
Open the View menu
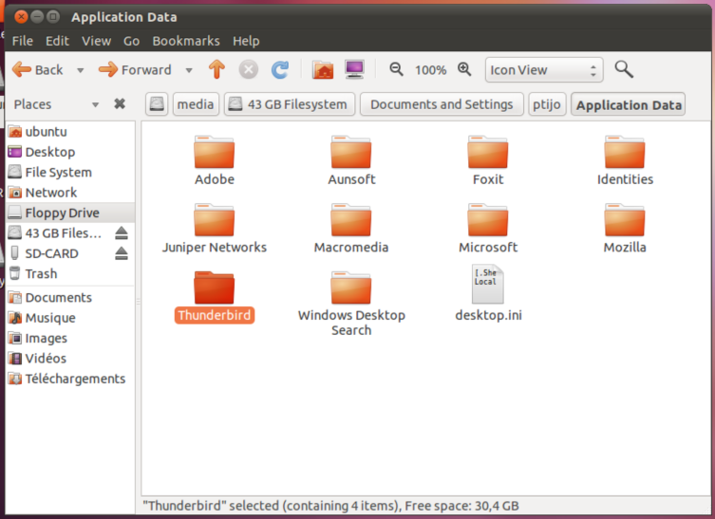(x=96, y=41)
